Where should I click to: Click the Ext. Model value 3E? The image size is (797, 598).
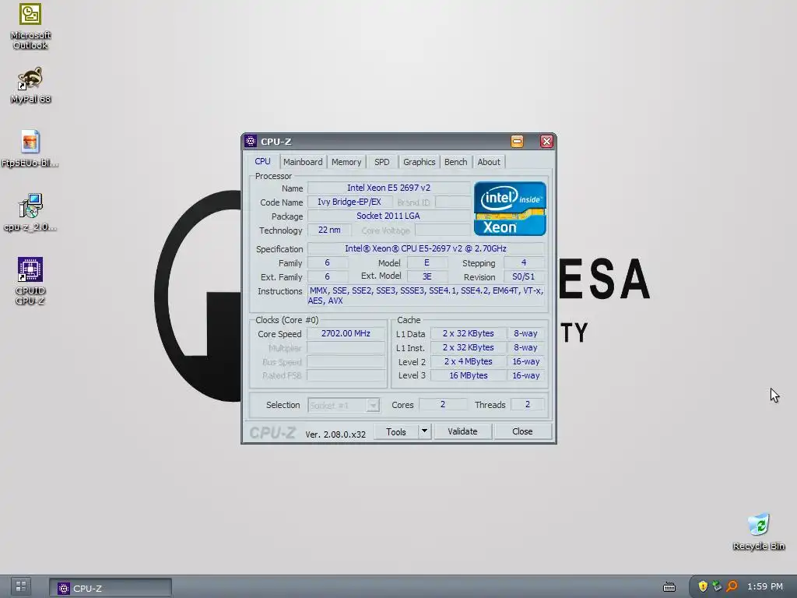pos(427,276)
